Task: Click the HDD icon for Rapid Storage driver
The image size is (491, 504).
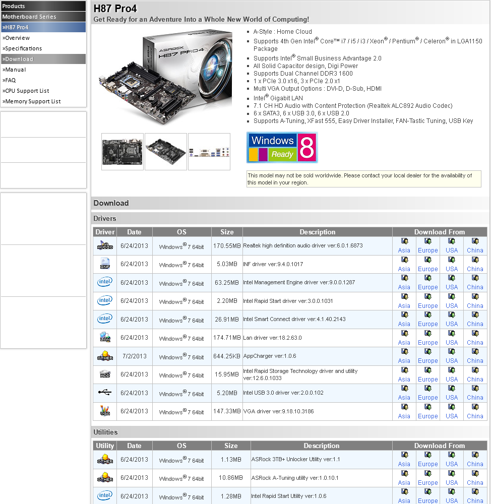Action: click(105, 374)
